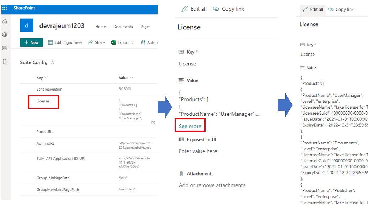Open the Value column header dropdown

tap(132, 78)
